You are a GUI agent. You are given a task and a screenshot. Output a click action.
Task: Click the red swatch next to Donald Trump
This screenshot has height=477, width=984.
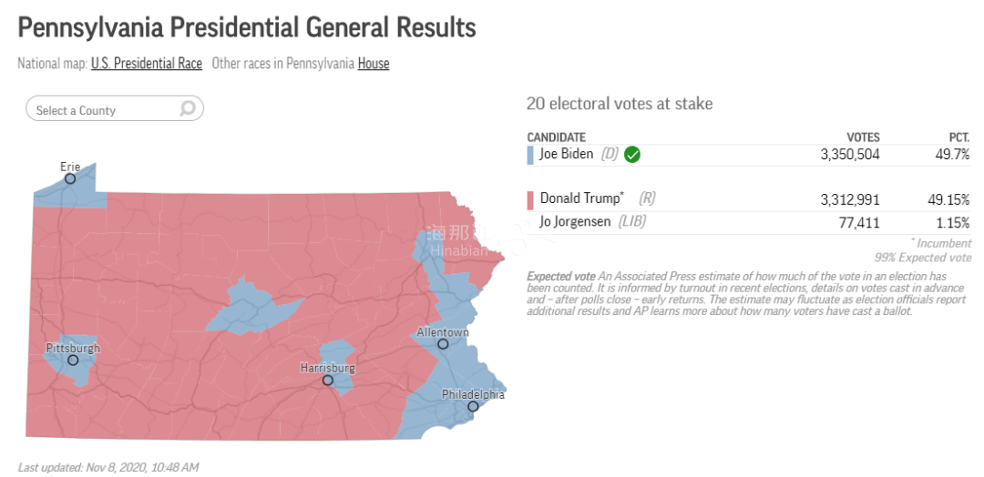(530, 200)
